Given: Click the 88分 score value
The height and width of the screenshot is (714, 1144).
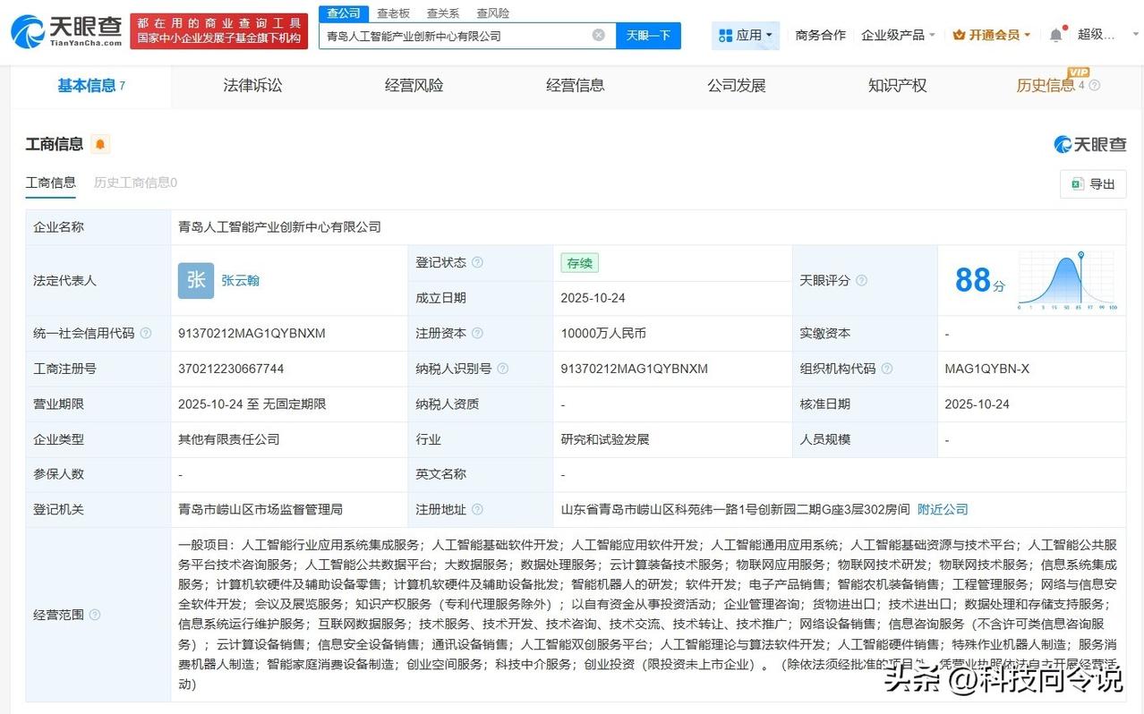Looking at the screenshot, I should click(979, 280).
